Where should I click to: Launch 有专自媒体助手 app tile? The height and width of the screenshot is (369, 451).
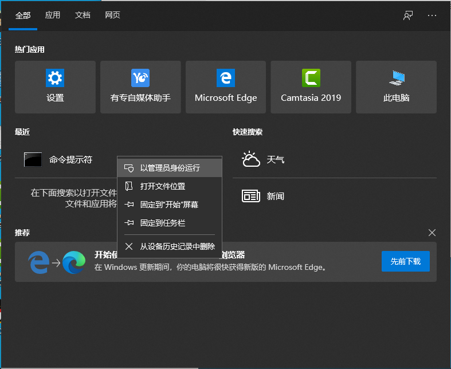tap(140, 87)
